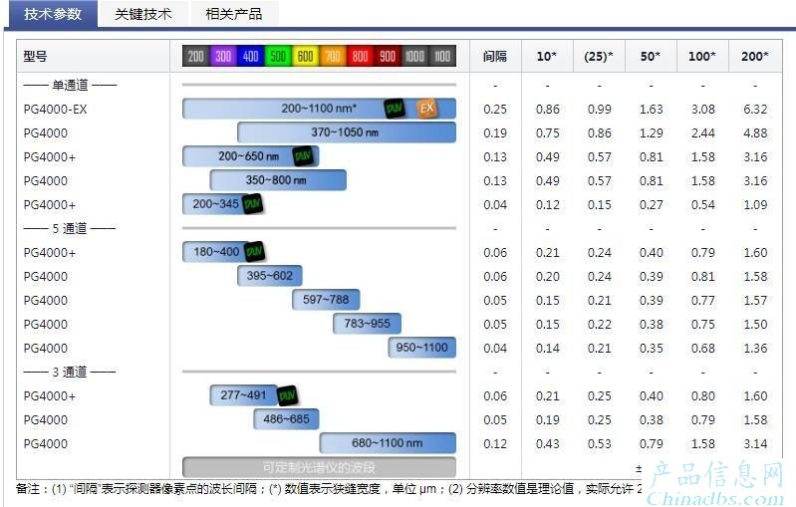Click the orange 700 wavelength swatch
This screenshot has height=507, width=796.
pos(333,56)
